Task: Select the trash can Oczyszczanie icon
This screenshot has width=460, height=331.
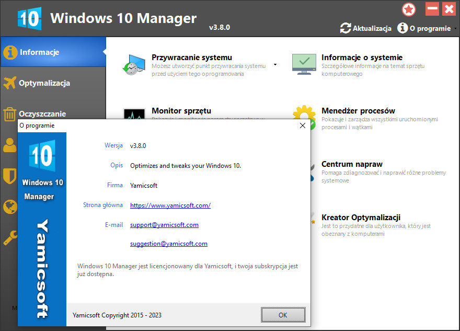Action: pos(10,114)
